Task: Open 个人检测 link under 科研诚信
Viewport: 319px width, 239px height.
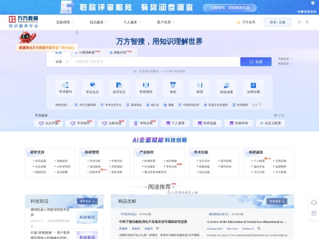Action: click(x=259, y=161)
